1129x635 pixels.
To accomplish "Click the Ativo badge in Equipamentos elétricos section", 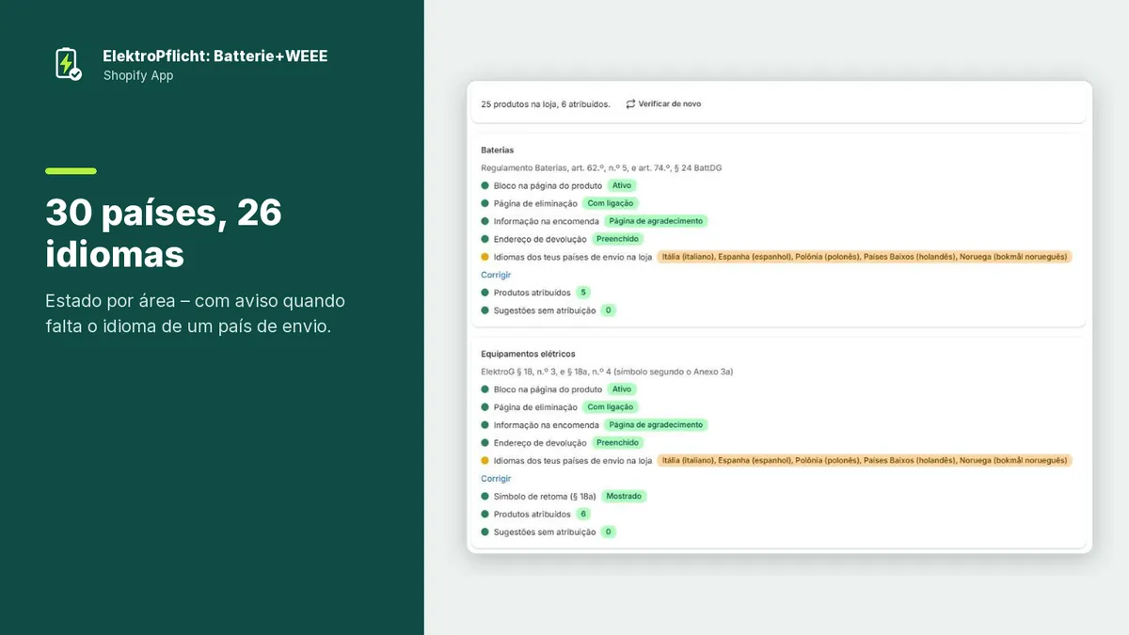I will point(622,389).
